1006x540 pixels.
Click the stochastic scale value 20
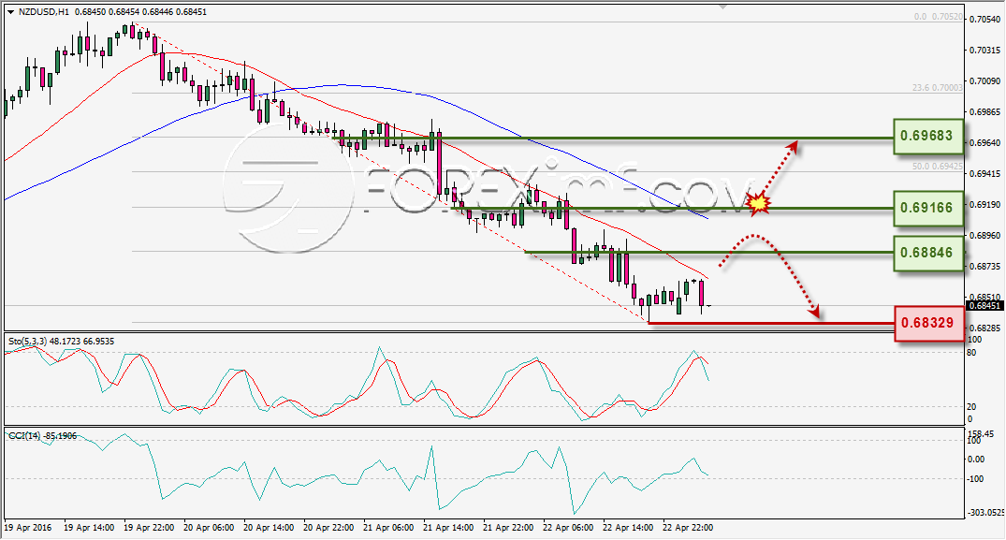coord(971,407)
